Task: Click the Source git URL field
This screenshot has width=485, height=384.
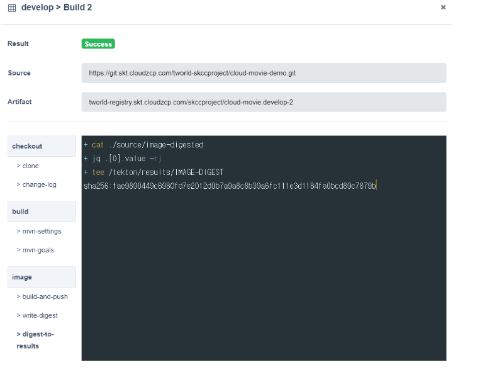Action: [x=264, y=73]
